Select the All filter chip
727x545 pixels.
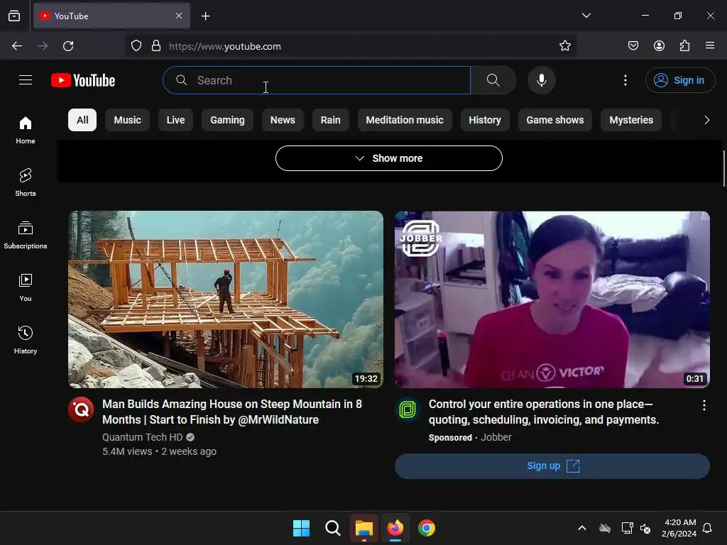[82, 120]
